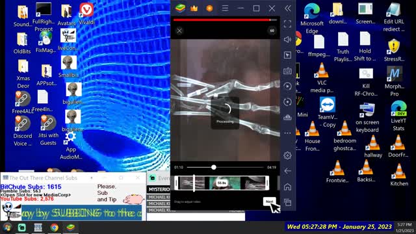Open the Kitchen VLC camera shortcut
The image size is (416, 234).
(x=399, y=175)
